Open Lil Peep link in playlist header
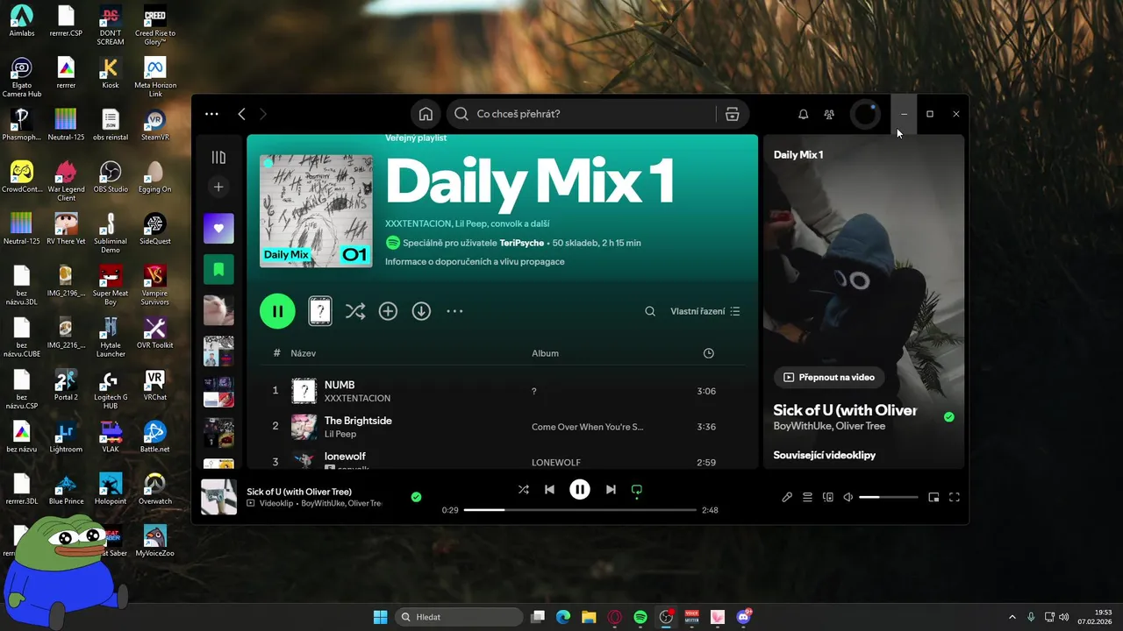 (x=471, y=223)
